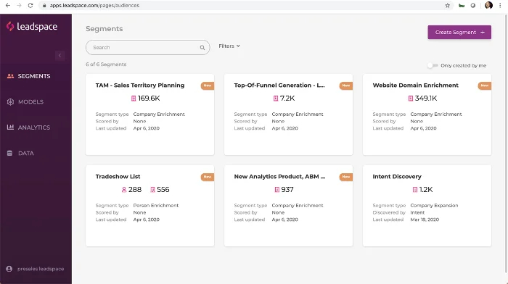Collapse the sidebar with the chevron button
The width and height of the screenshot is (508, 284).
60,55
